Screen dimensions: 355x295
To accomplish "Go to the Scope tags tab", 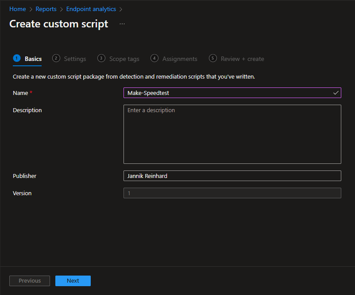I will pyautogui.click(x=124, y=59).
